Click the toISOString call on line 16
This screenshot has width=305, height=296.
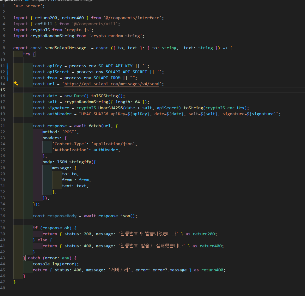point(104,96)
